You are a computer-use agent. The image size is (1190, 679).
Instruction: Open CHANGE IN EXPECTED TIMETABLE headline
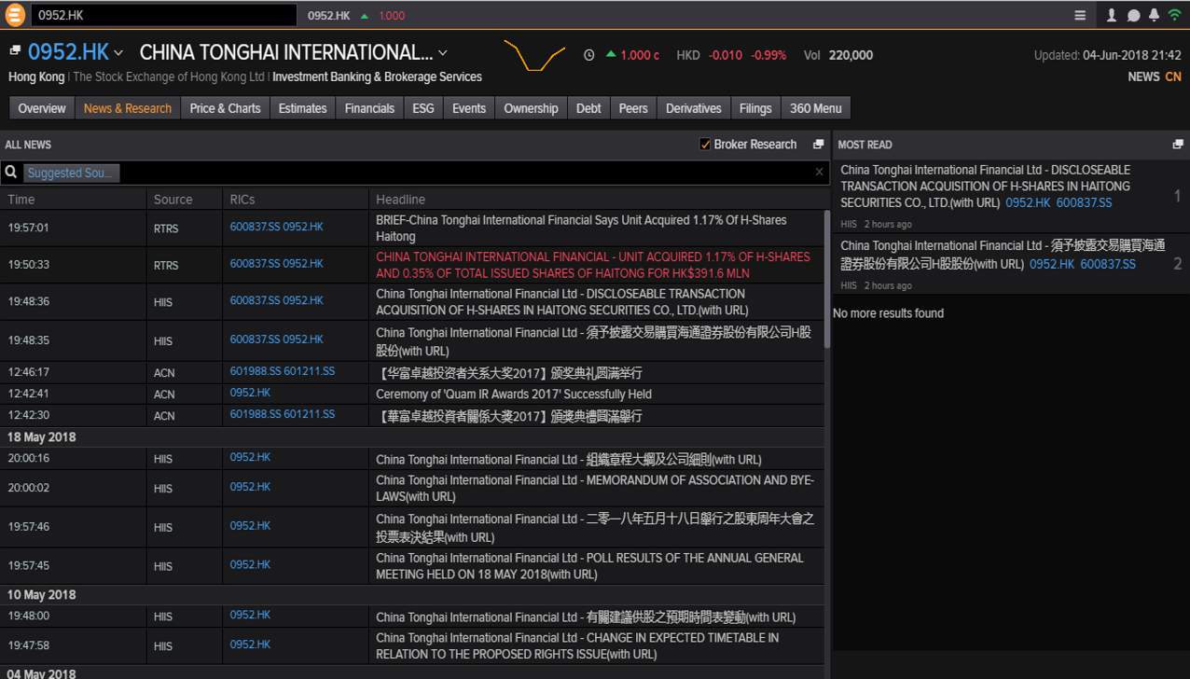(577, 646)
